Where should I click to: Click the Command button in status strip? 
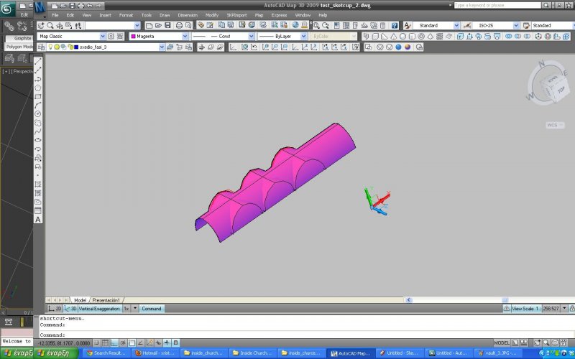pos(152,308)
